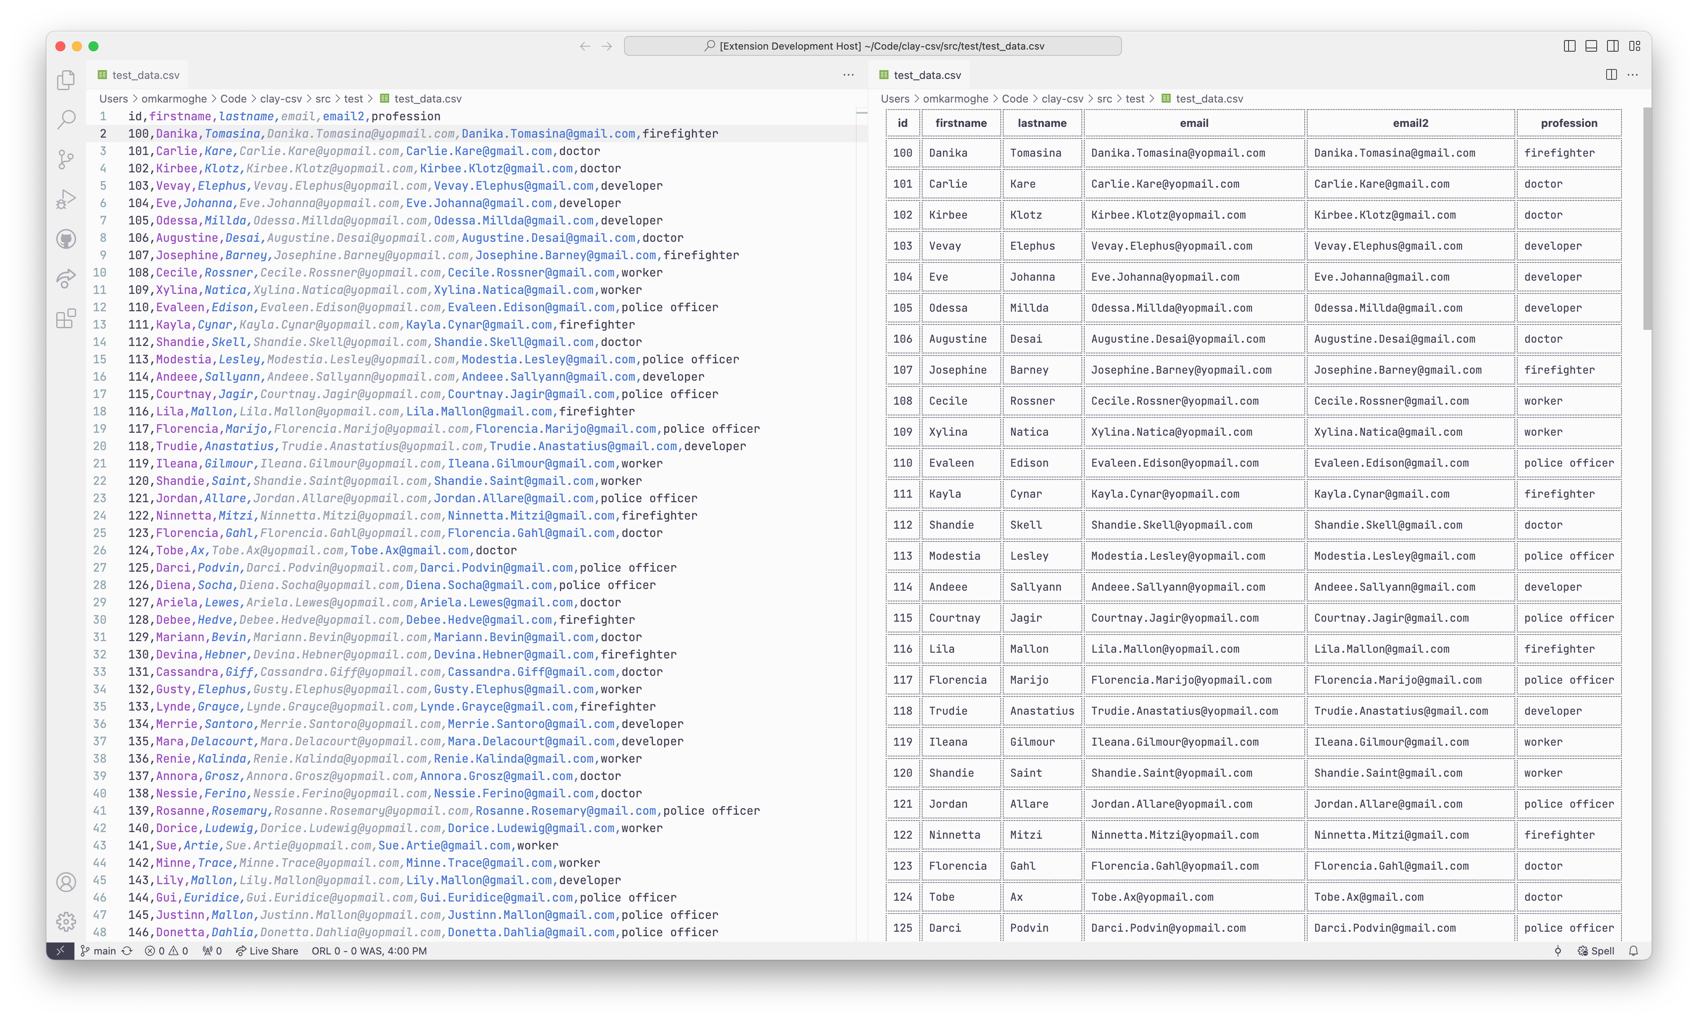Open the Run and Debug view
The width and height of the screenshot is (1698, 1021).
point(65,200)
